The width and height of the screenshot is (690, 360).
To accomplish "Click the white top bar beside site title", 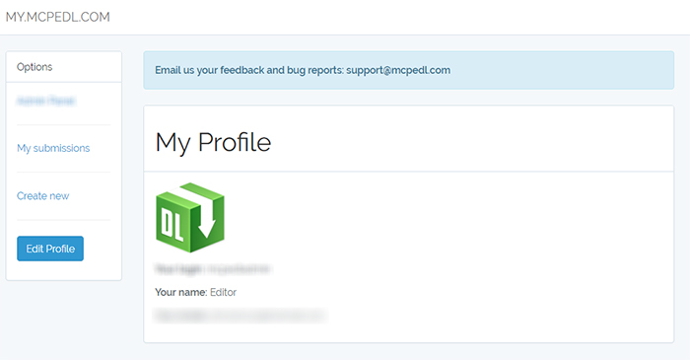I will pos(396,17).
